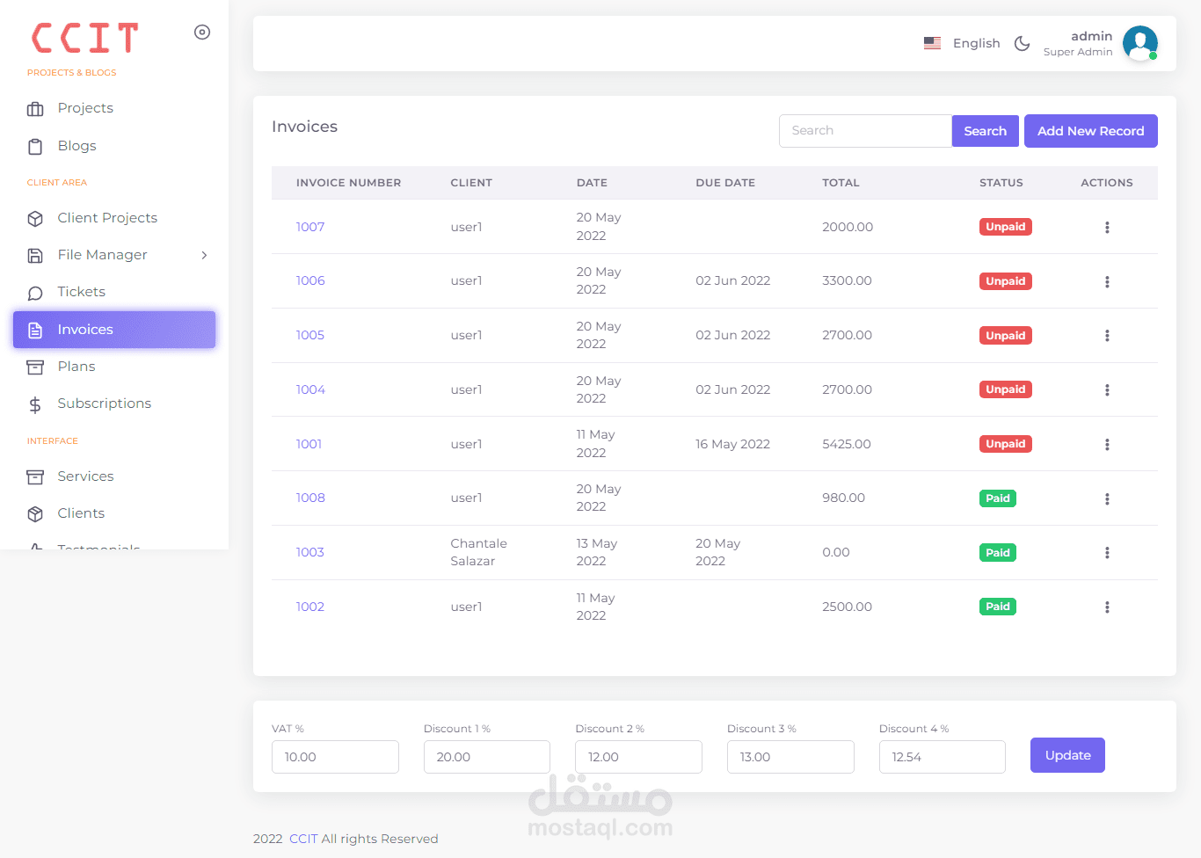1201x858 pixels.
Task: Open the admin avatar profile menu
Action: (x=1140, y=43)
